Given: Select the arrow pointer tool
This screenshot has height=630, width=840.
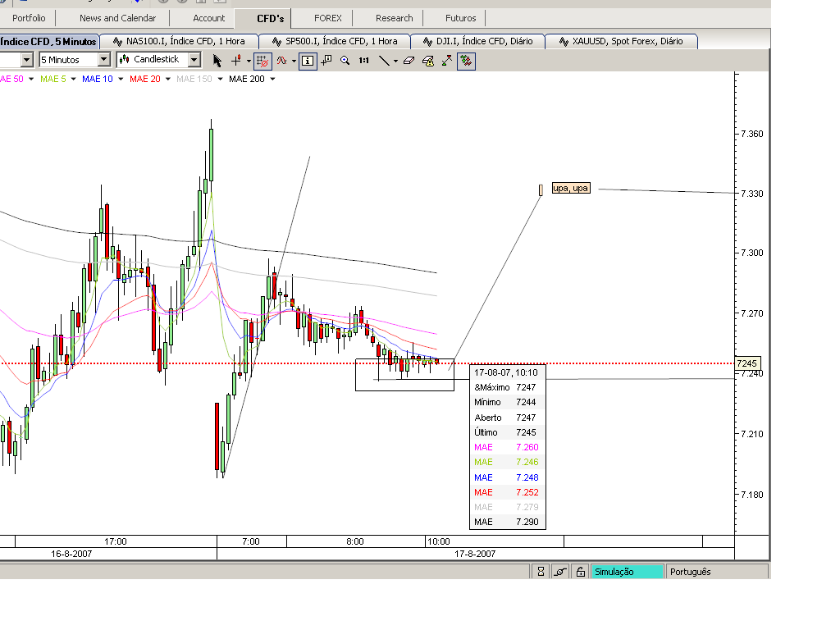Looking at the screenshot, I should pos(217,61).
